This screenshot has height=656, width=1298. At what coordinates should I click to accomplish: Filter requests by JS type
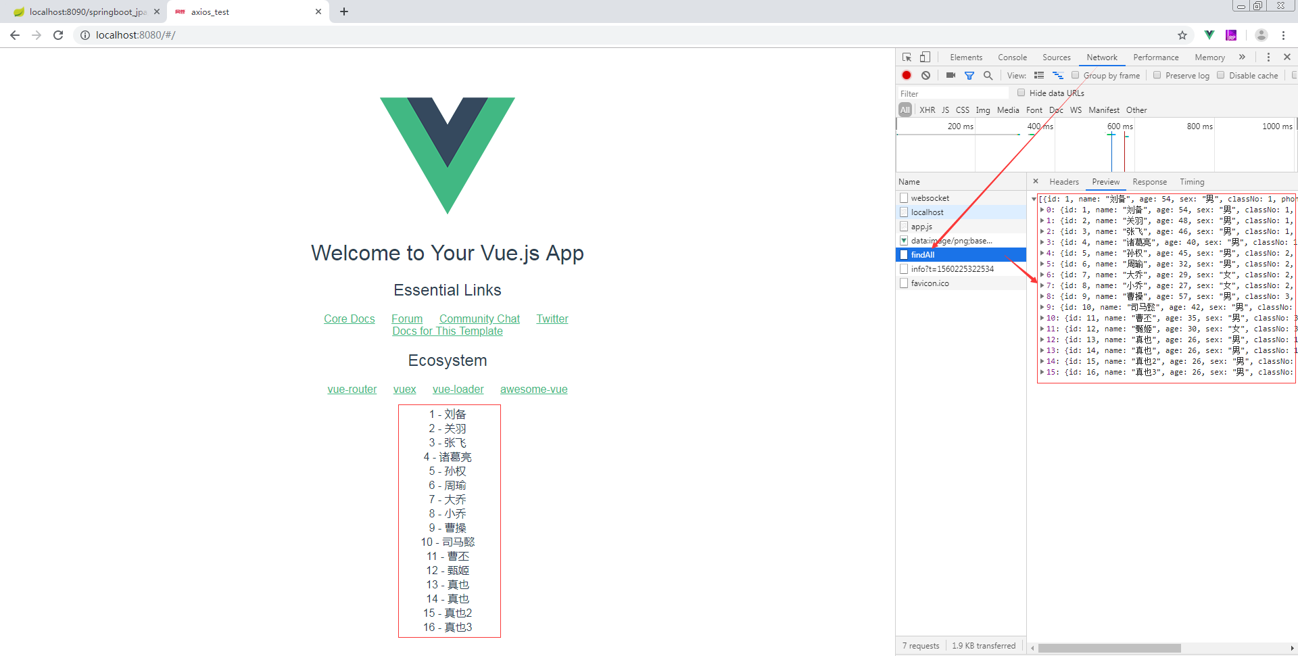(x=945, y=110)
